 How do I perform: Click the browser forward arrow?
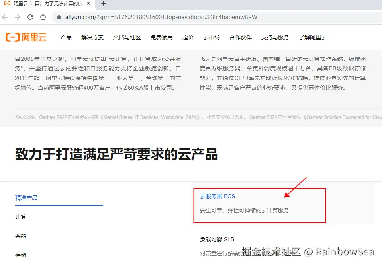(x=18, y=17)
